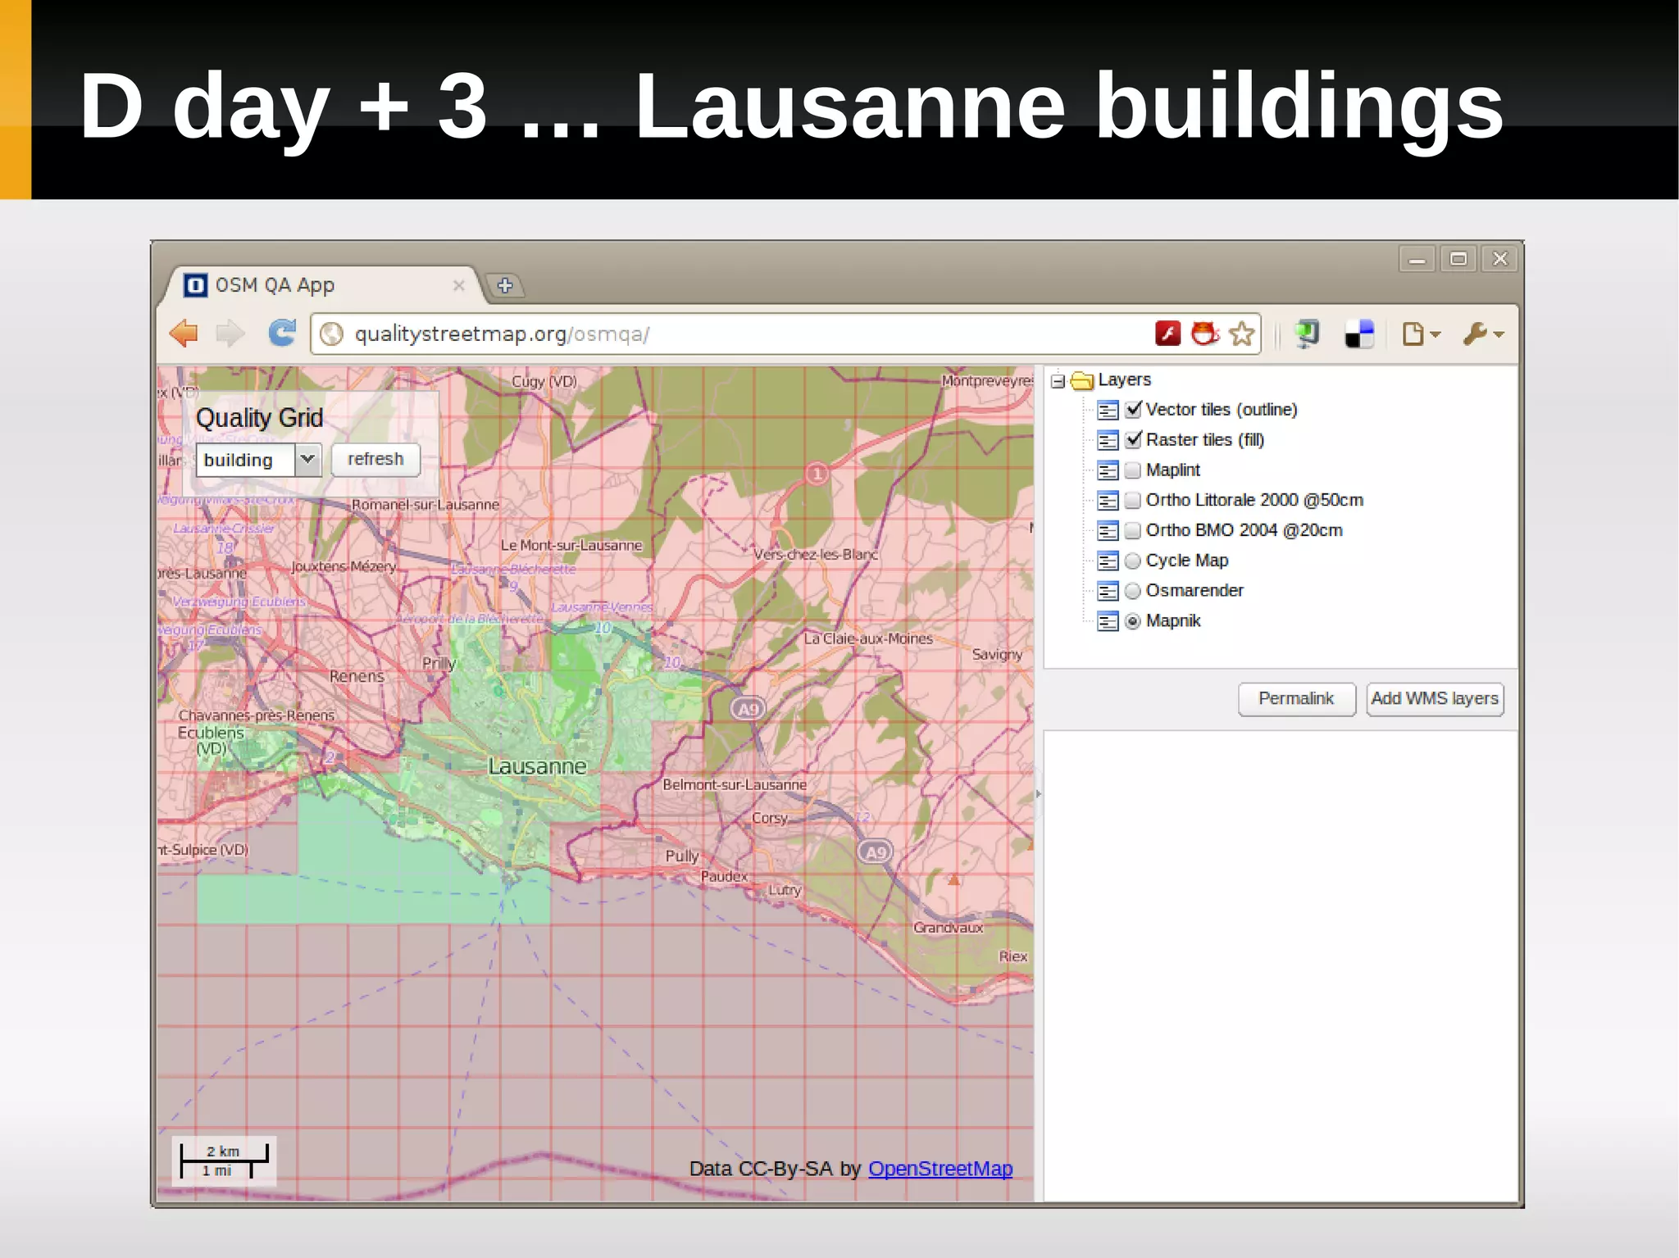Screen dimensions: 1679x1258
Task: Click the Permalink button
Action: coord(1296,699)
